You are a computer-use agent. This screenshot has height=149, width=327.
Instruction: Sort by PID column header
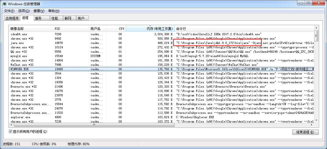click(x=71, y=29)
